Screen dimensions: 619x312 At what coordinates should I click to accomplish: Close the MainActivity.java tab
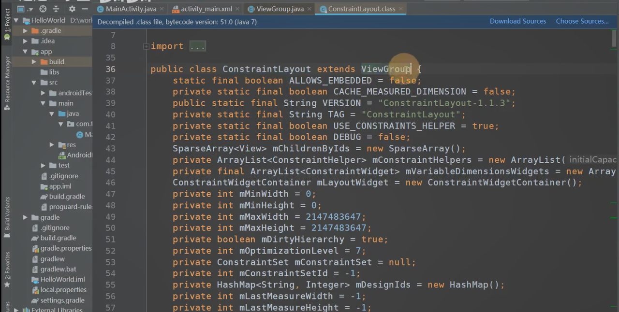161,9
